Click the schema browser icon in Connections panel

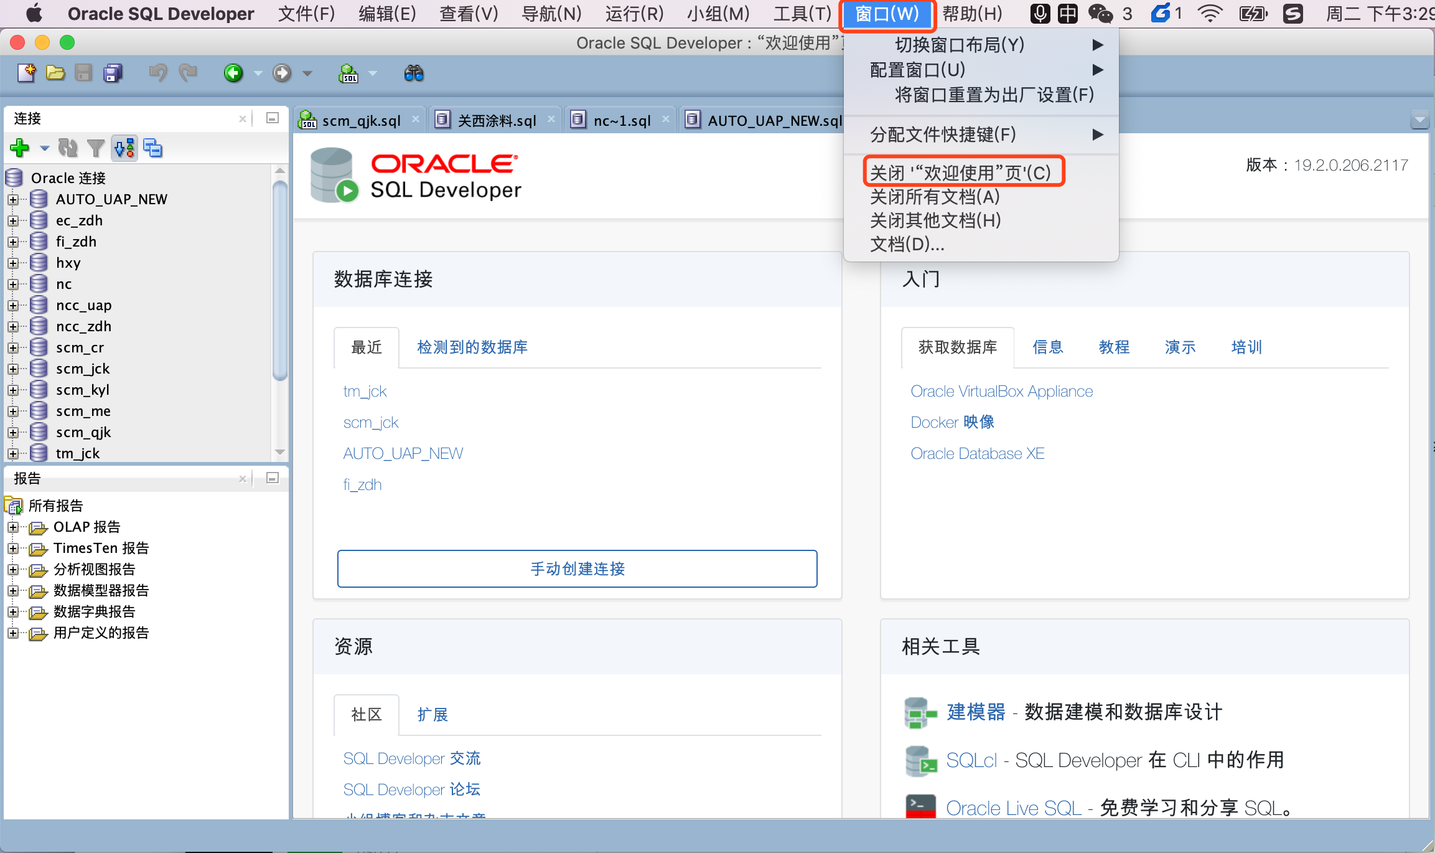point(124,148)
